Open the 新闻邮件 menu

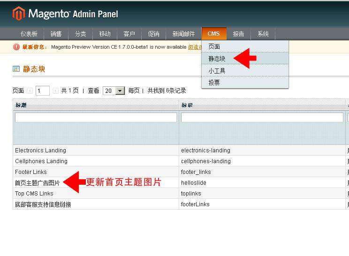coord(183,34)
